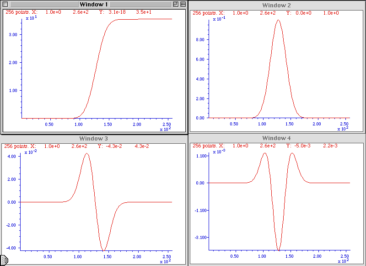
Task: Click the Window 1 title text
Action: (x=94, y=4)
